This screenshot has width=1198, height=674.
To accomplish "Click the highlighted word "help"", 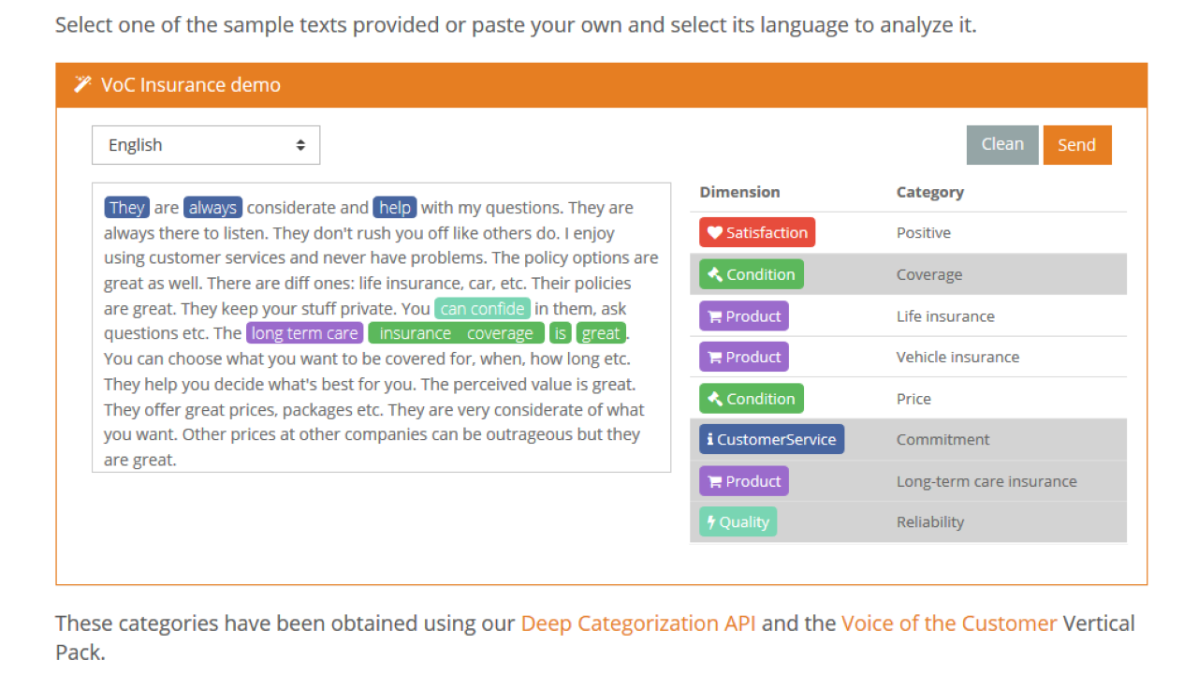I will [395, 208].
